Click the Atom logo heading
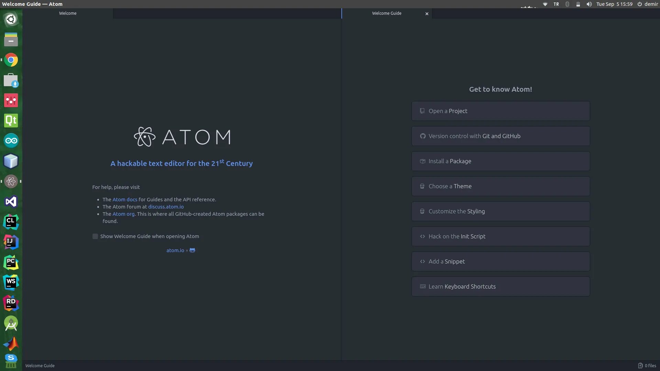The height and width of the screenshot is (371, 660). click(x=182, y=137)
